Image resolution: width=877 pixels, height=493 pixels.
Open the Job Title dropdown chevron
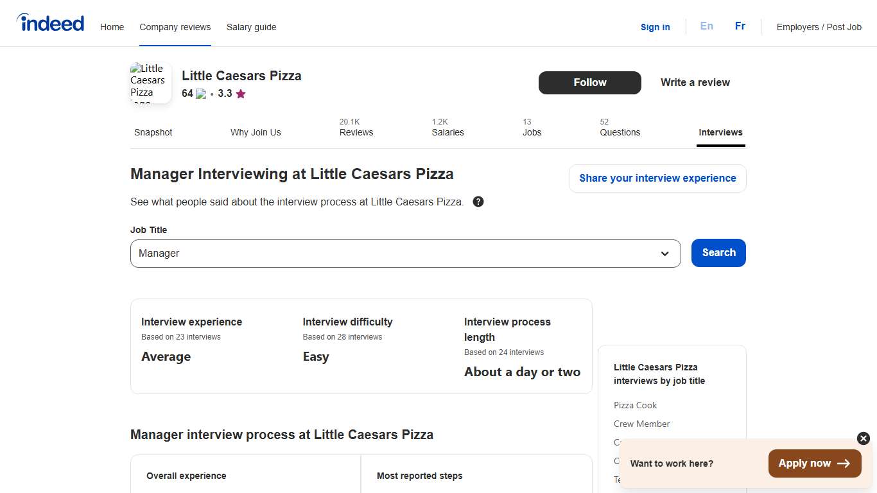664,254
